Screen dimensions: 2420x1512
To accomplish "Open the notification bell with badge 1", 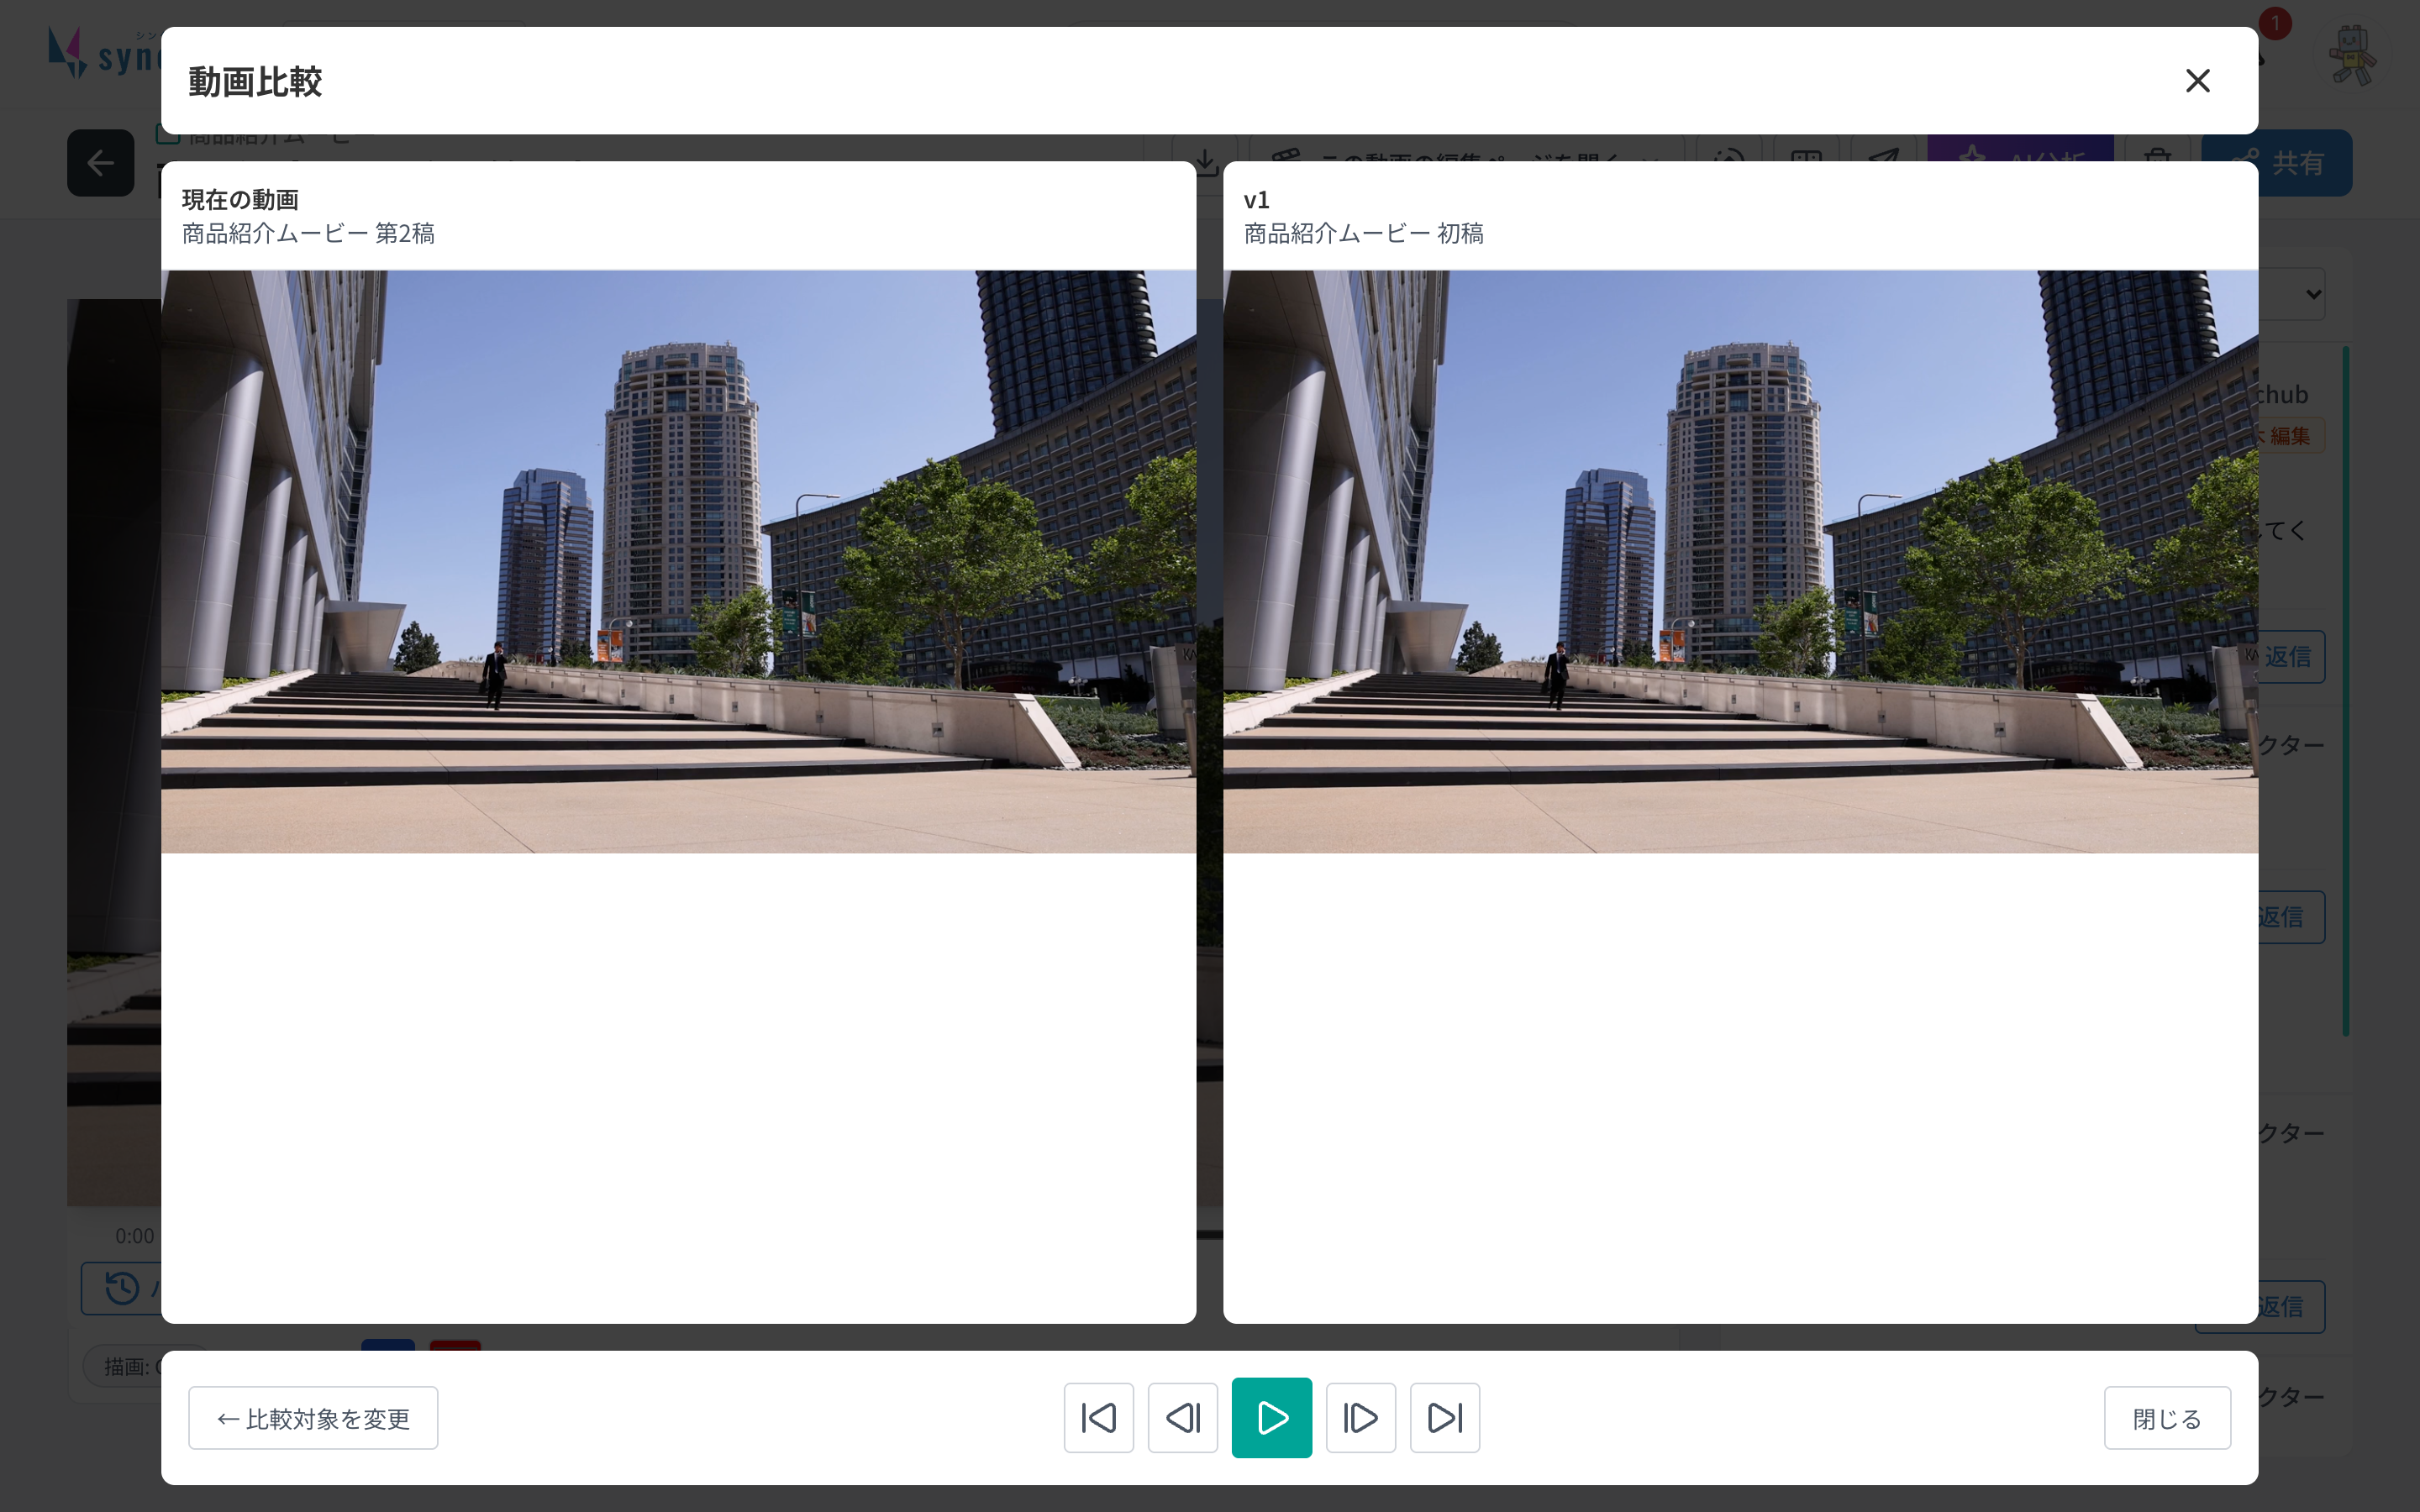I will (x=2268, y=40).
